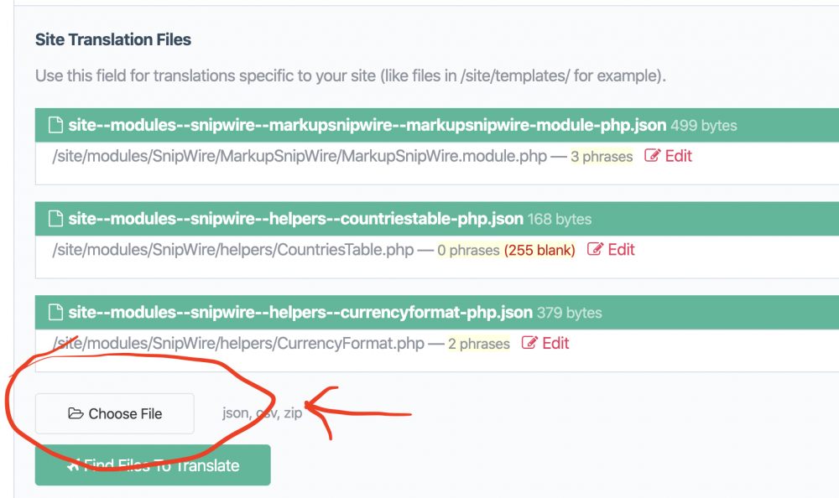The height and width of the screenshot is (498, 839).
Task: Click the file icon beside countriestable-php.json
Action: 55,220
